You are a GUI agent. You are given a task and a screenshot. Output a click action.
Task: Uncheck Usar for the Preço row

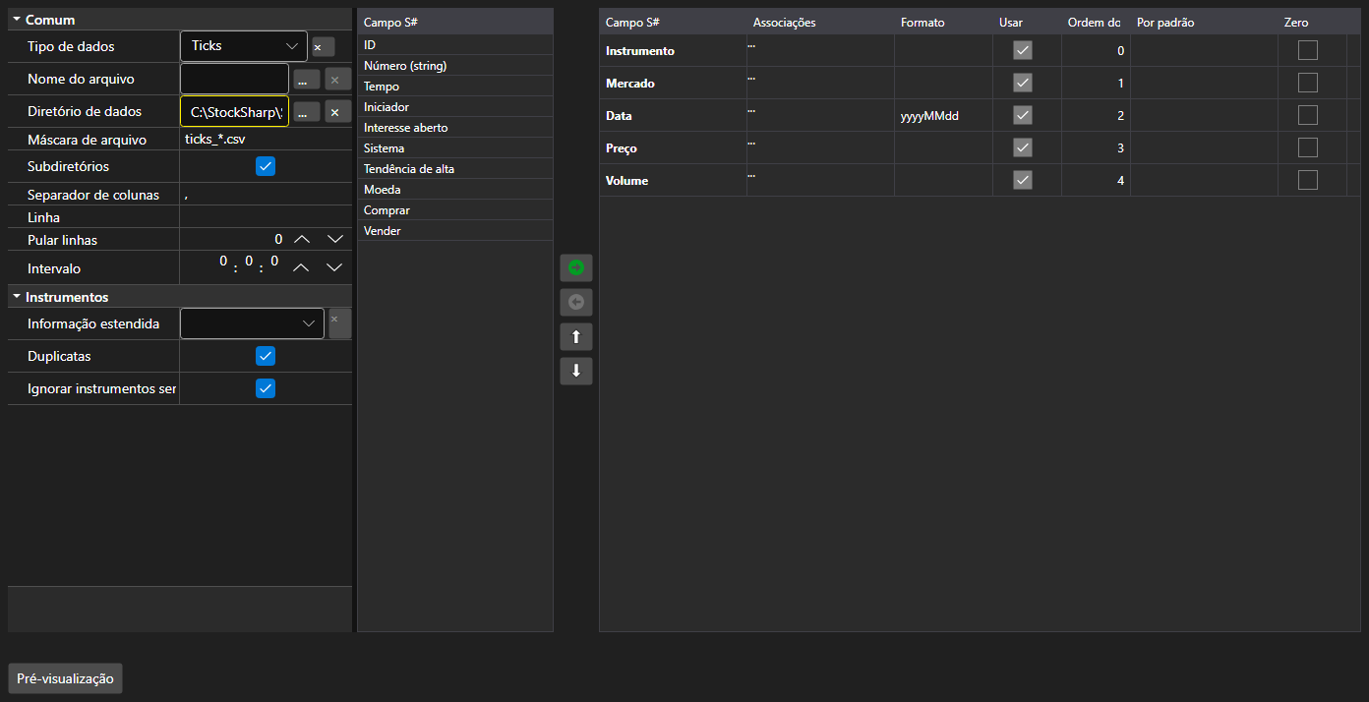(1023, 147)
